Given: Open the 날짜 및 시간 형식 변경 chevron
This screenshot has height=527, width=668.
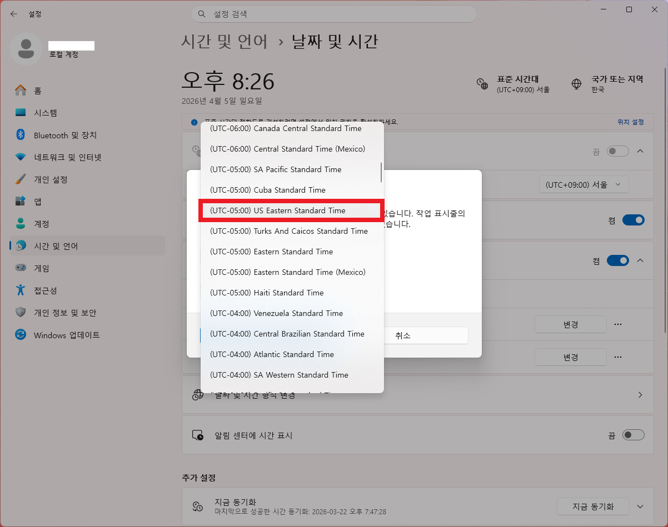Looking at the screenshot, I should (640, 395).
